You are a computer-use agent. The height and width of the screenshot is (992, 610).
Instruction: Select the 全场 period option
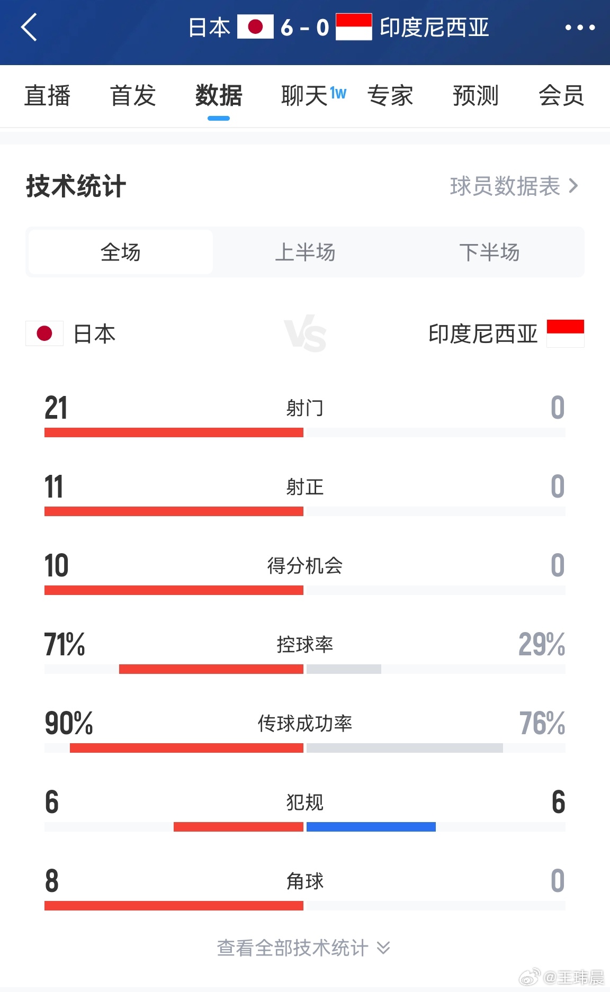coord(120,252)
